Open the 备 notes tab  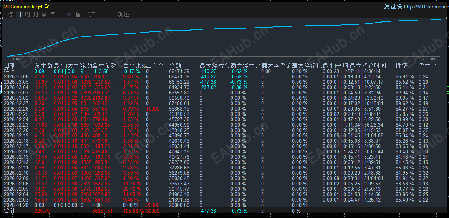pyautogui.click(x=78, y=15)
